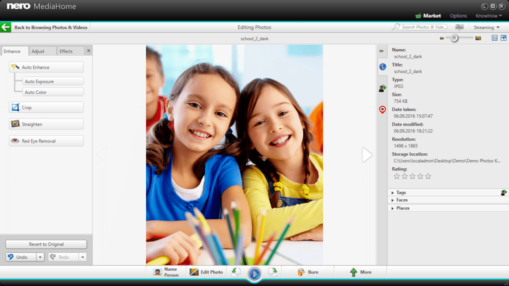Click the Search Photos & Videos field

point(424,27)
